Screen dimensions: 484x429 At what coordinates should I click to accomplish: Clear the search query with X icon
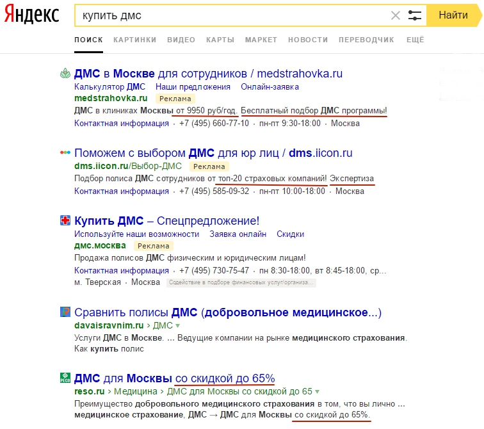point(396,15)
